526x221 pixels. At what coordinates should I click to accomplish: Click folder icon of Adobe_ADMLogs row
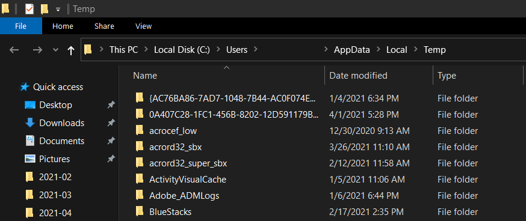(140, 195)
